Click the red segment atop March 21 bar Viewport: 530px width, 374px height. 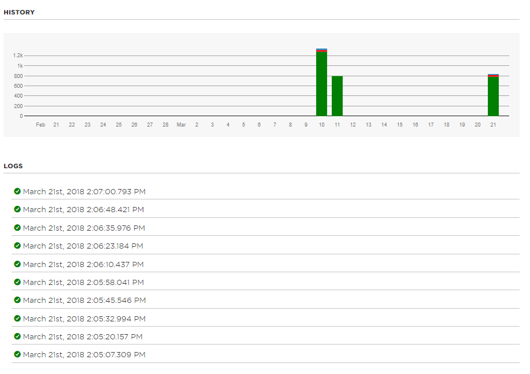[x=493, y=76]
